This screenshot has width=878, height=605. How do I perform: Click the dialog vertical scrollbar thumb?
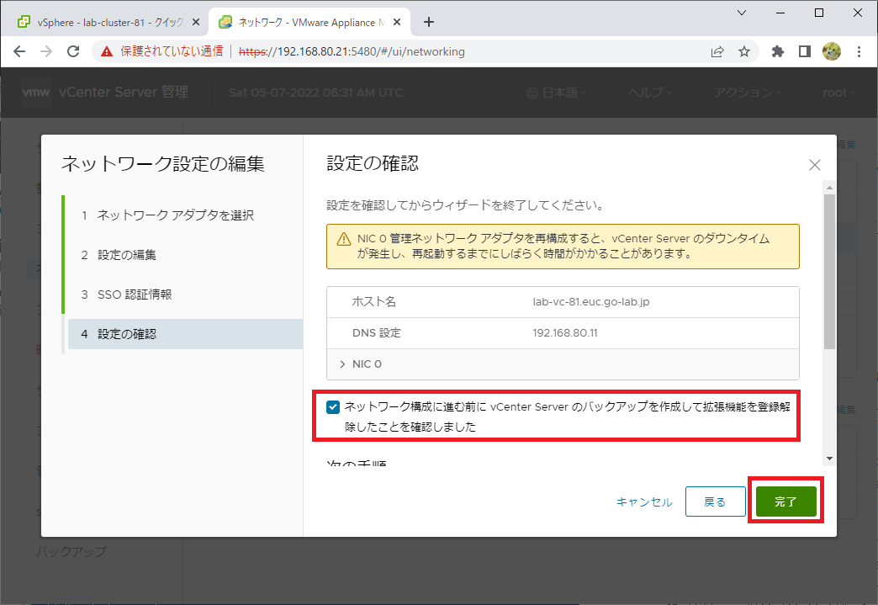829,272
